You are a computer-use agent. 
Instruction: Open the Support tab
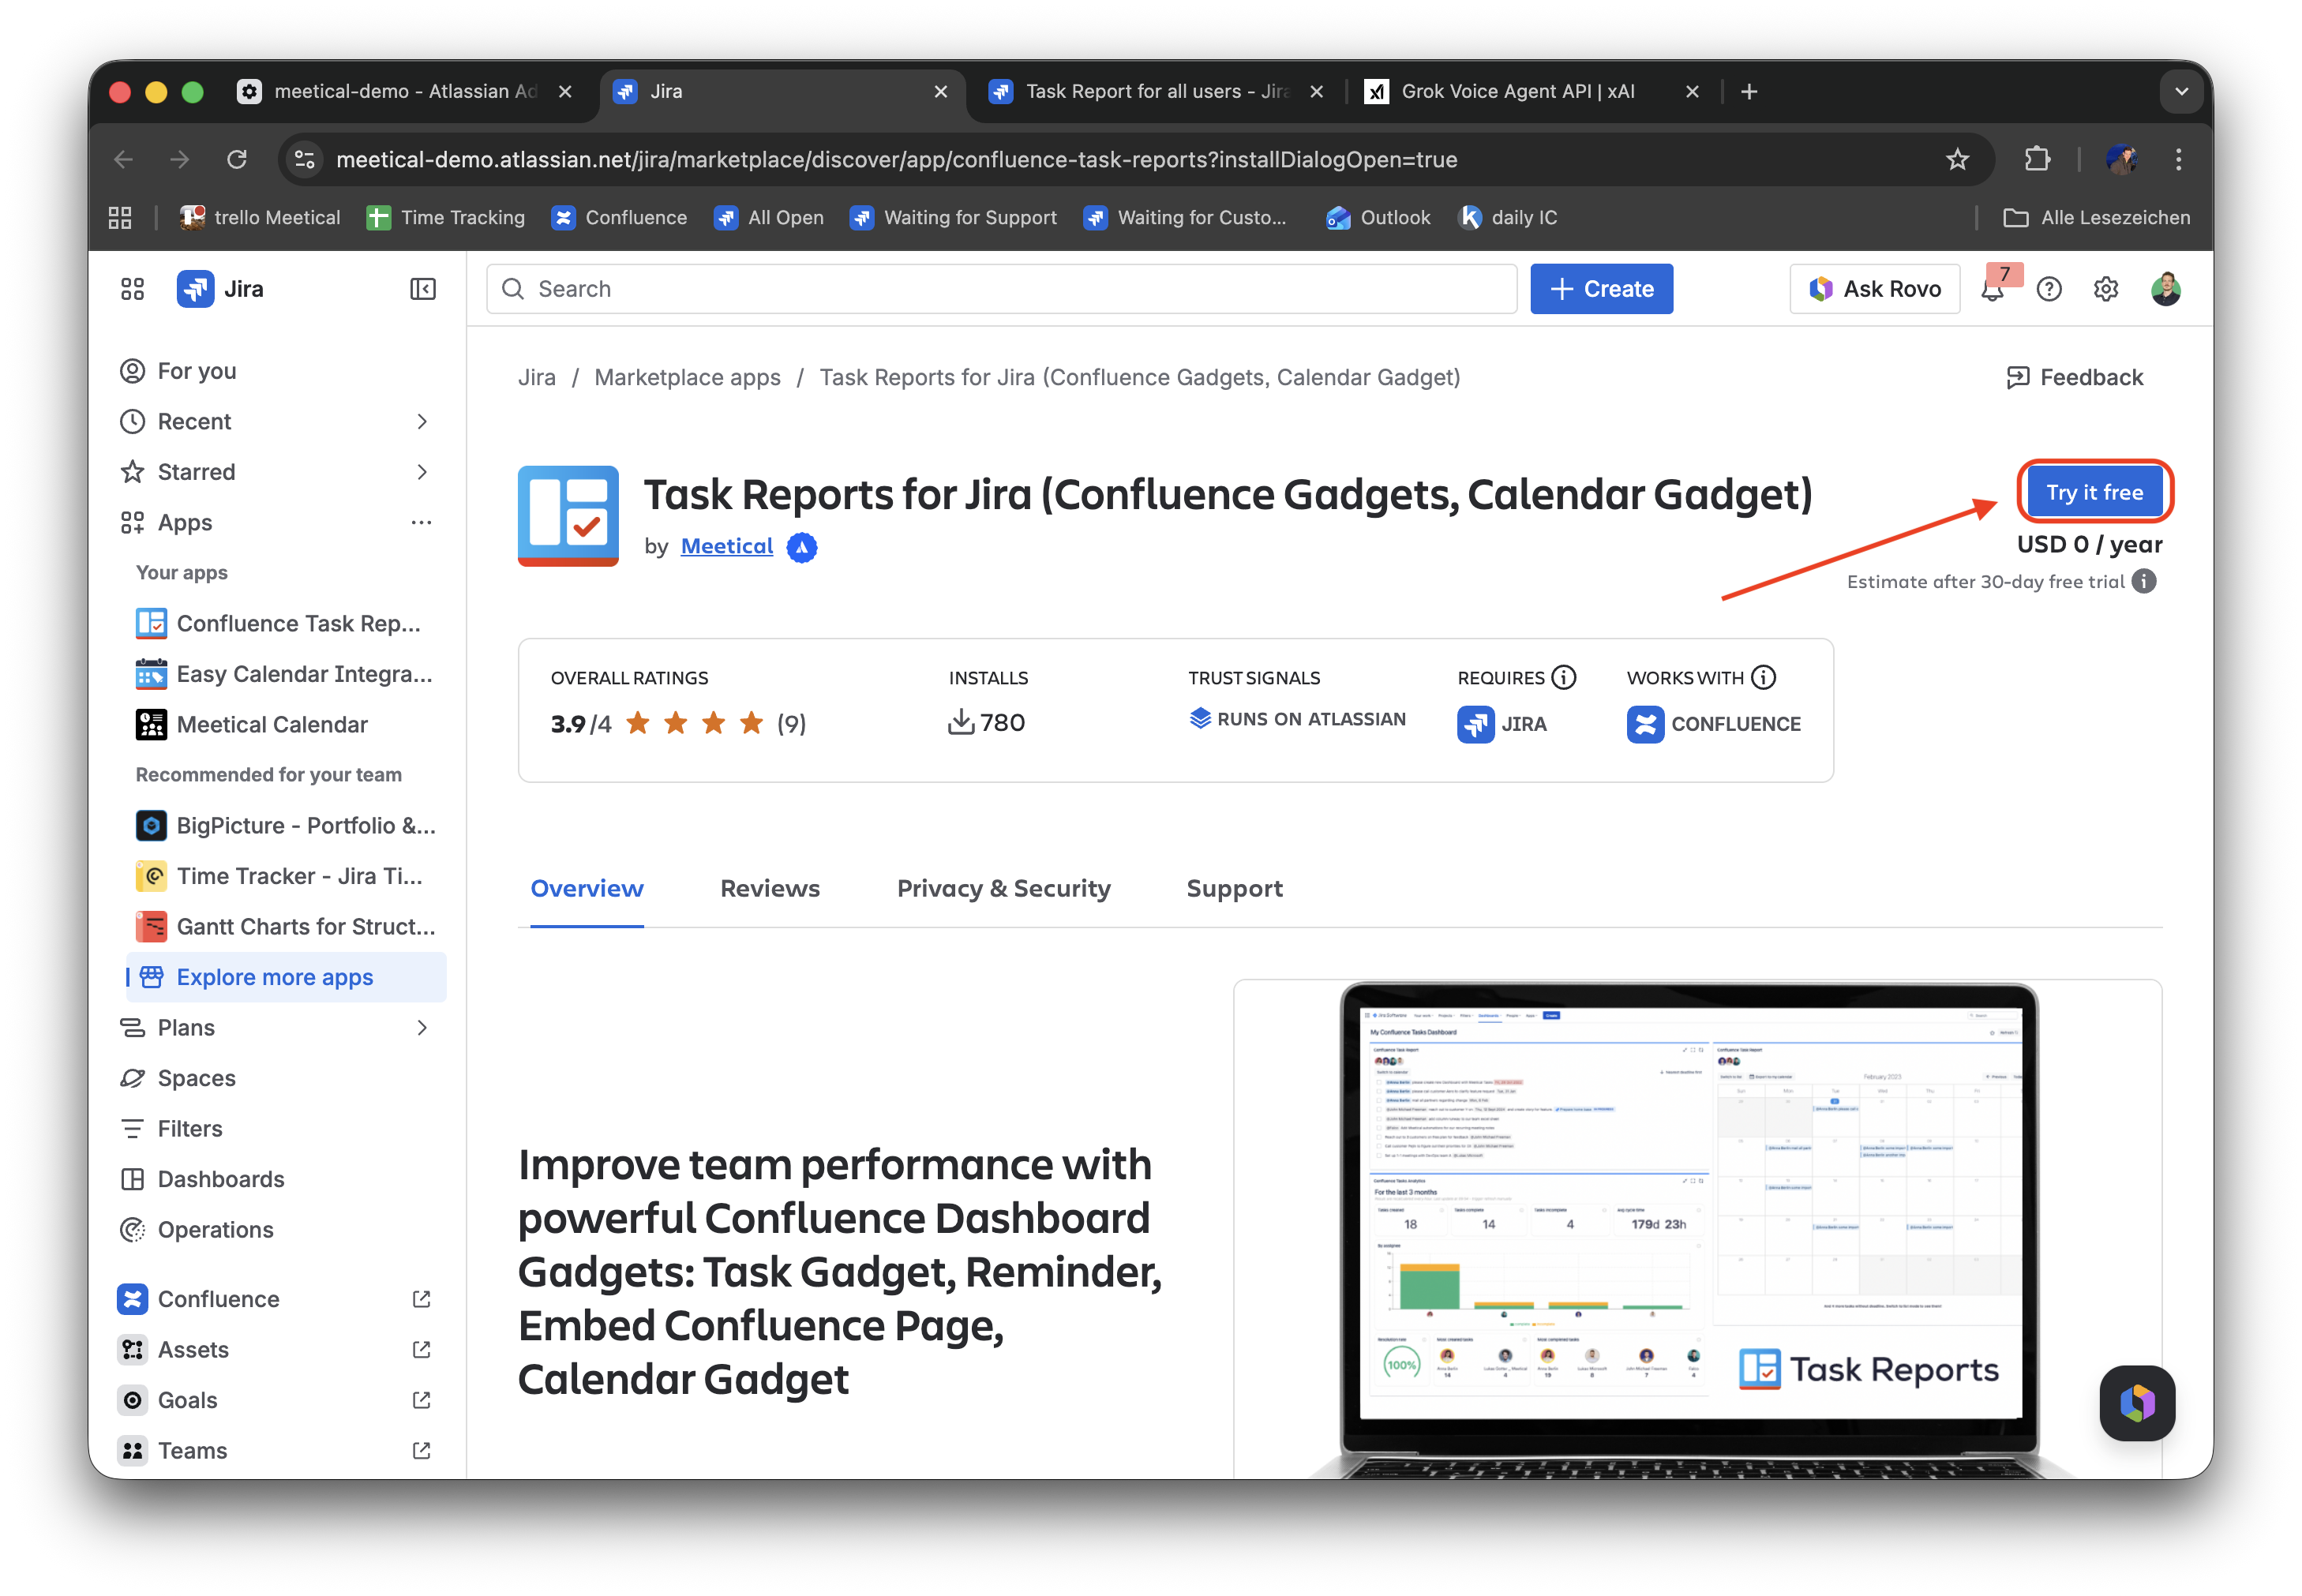(1234, 888)
